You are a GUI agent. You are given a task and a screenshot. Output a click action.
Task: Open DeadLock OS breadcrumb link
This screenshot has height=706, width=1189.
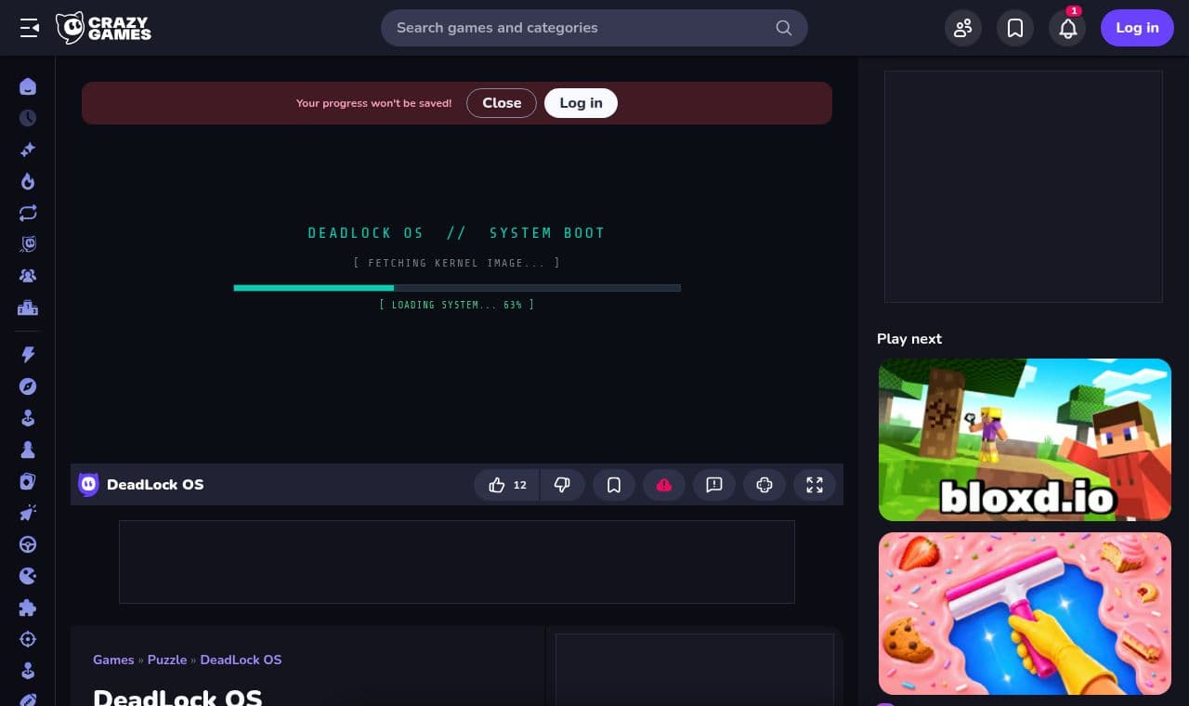click(241, 660)
